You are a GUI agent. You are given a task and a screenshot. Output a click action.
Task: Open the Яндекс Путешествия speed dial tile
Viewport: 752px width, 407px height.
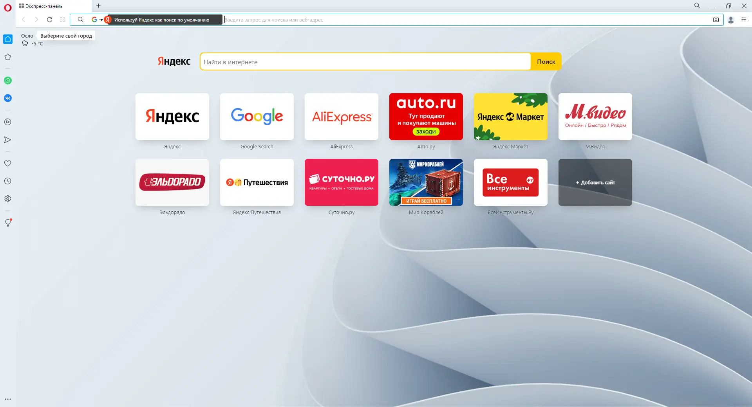[x=257, y=182]
